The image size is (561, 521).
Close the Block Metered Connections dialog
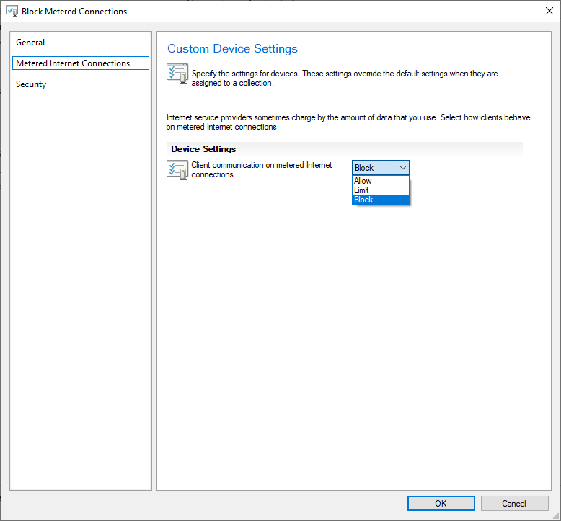[549, 11]
